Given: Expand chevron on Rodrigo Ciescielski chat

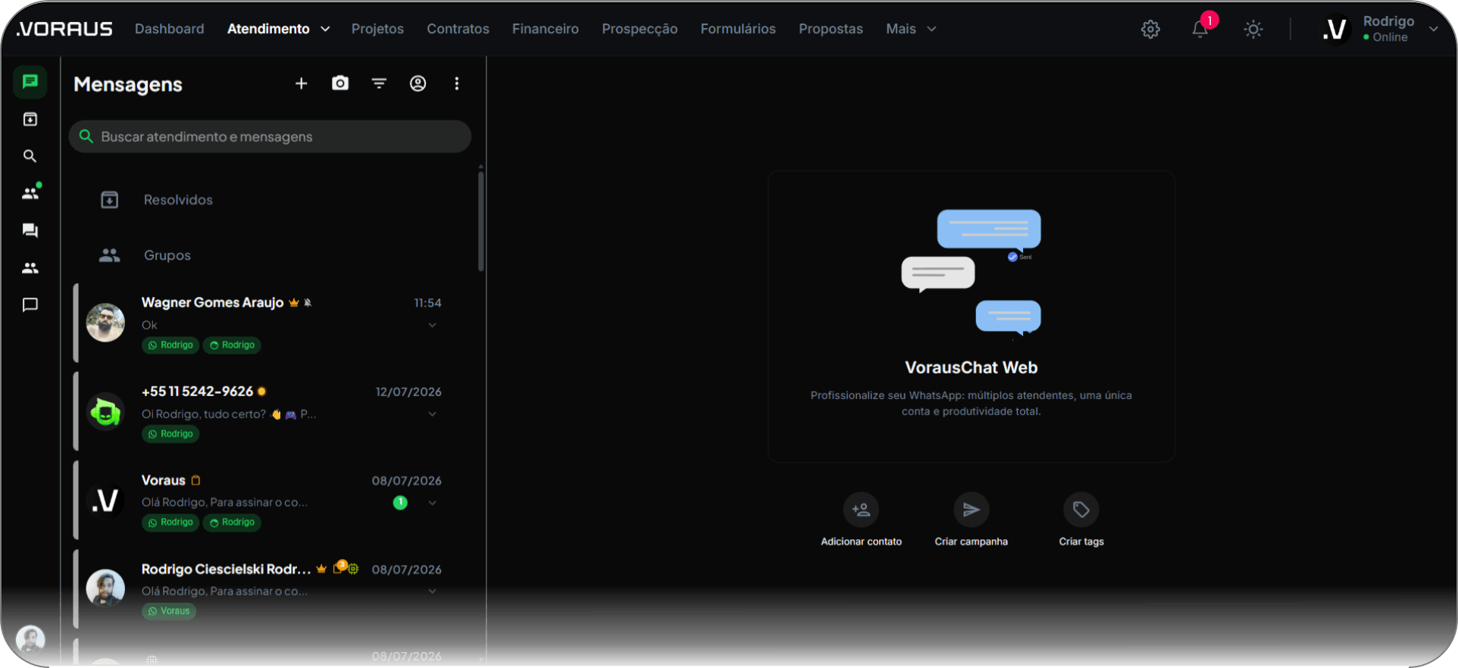Looking at the screenshot, I should pyautogui.click(x=432, y=591).
